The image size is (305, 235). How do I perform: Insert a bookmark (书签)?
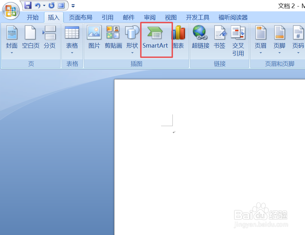[219, 37]
